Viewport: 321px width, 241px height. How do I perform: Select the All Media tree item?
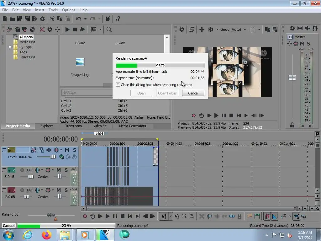tap(26, 37)
